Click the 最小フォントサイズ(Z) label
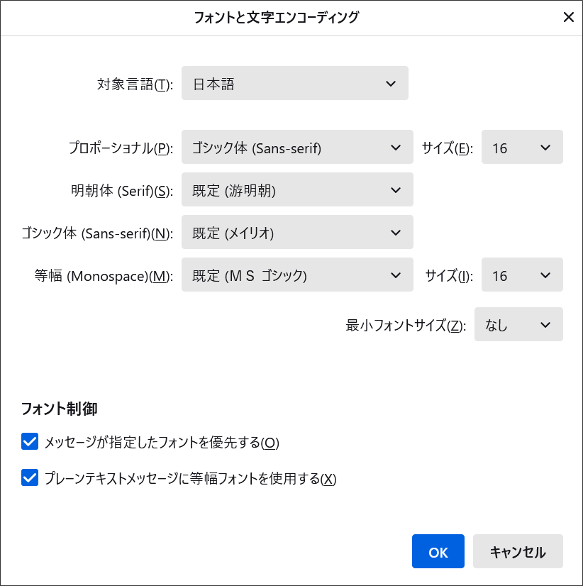The image size is (583, 586). click(x=406, y=325)
